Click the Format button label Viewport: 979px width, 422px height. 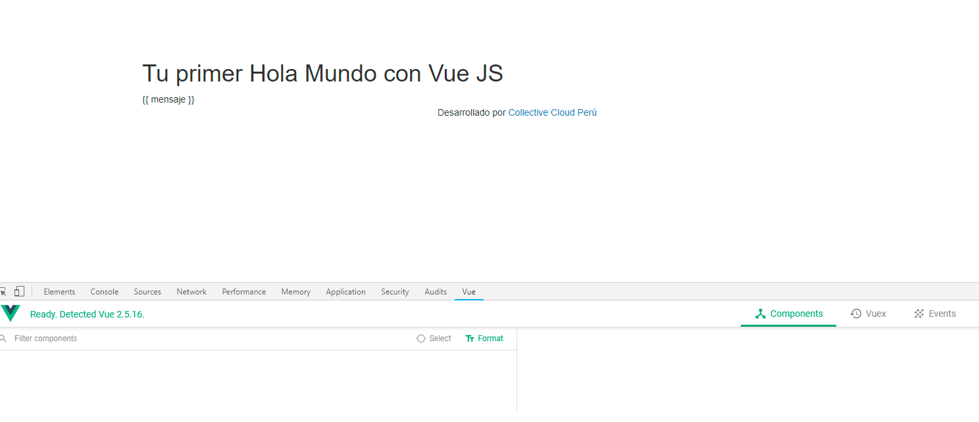(491, 339)
